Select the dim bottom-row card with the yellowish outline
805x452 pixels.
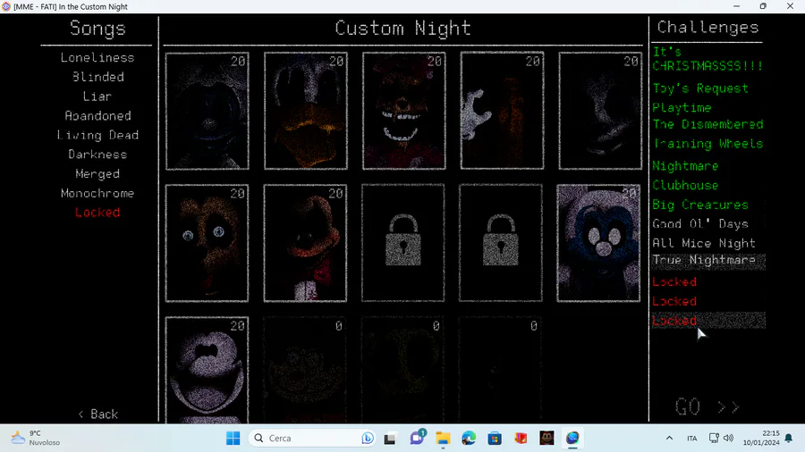403,370
